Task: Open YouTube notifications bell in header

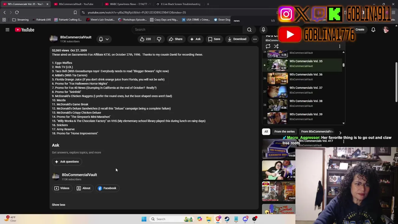Action: 373,30
